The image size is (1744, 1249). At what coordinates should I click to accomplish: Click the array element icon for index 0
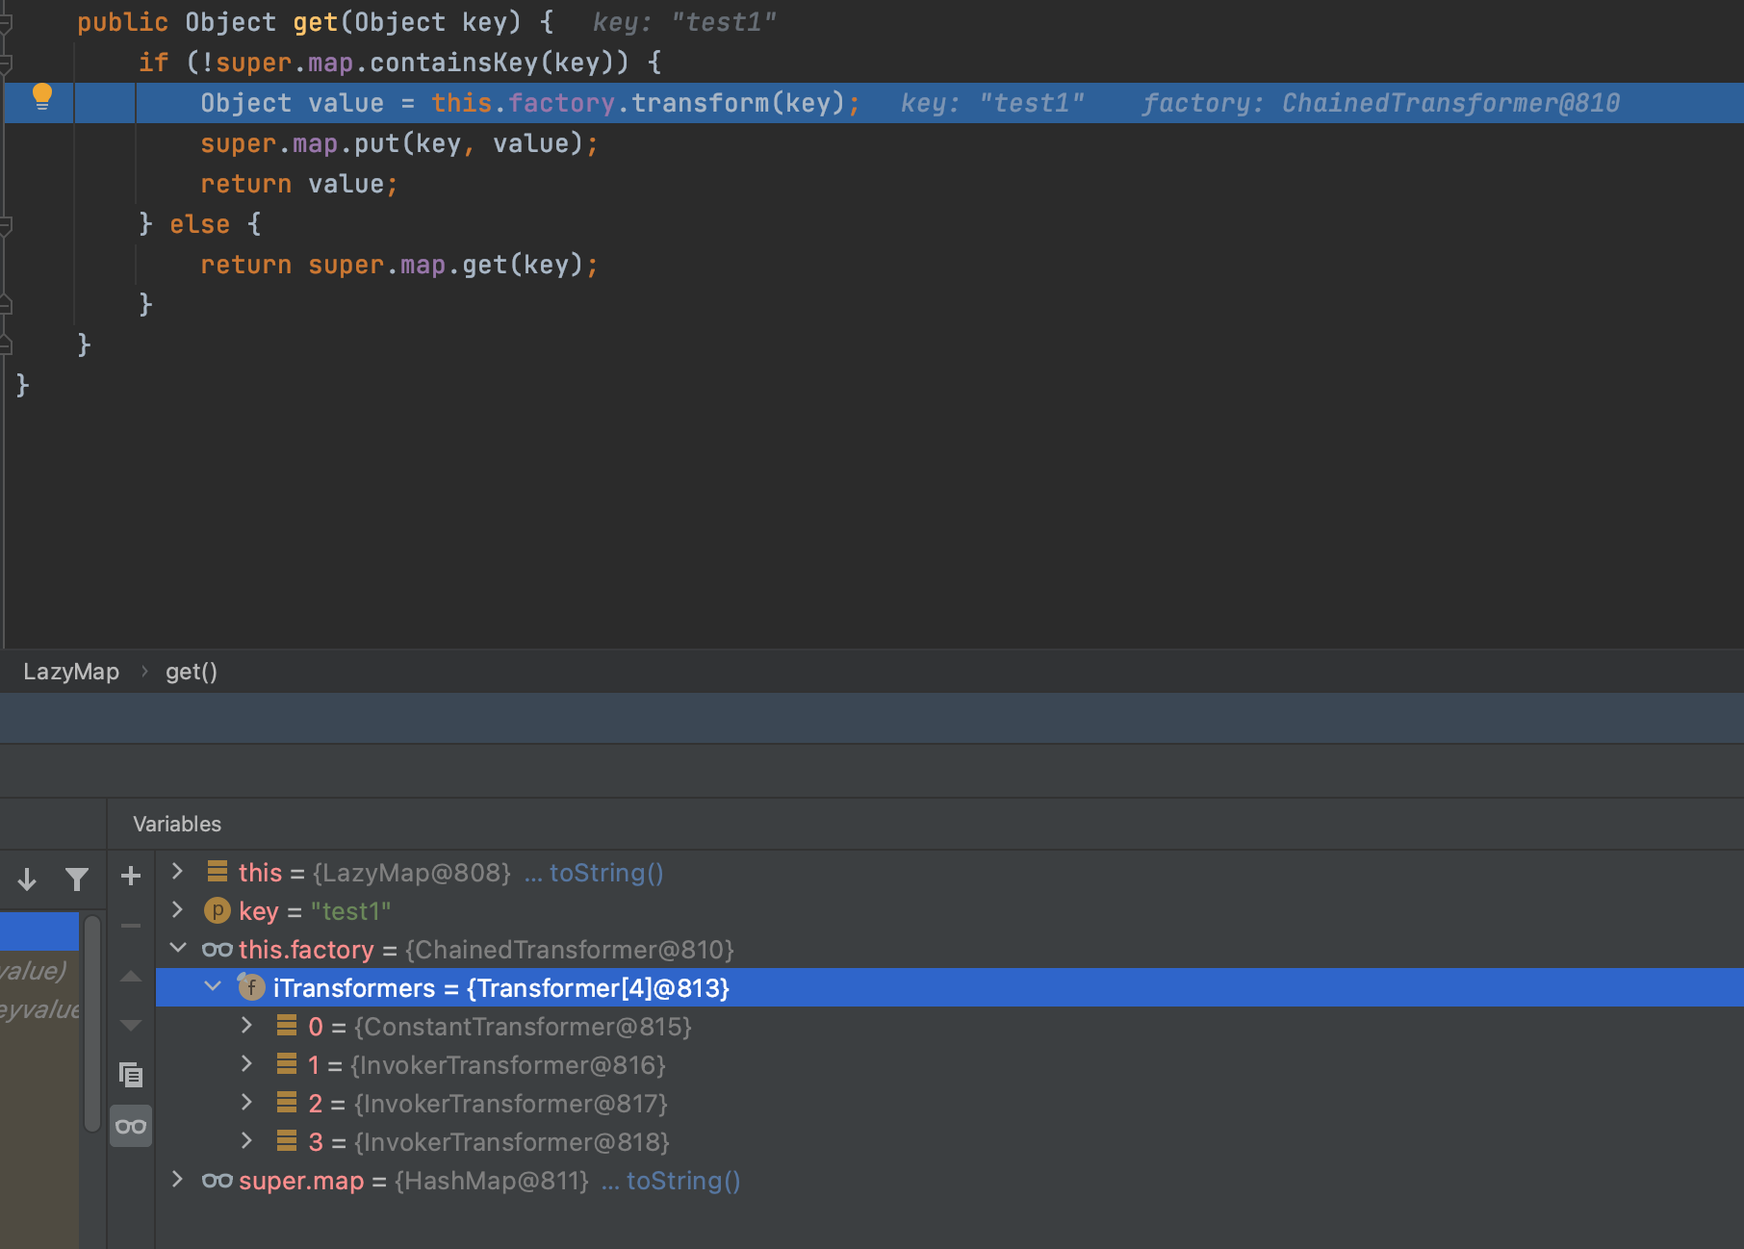287,1026
